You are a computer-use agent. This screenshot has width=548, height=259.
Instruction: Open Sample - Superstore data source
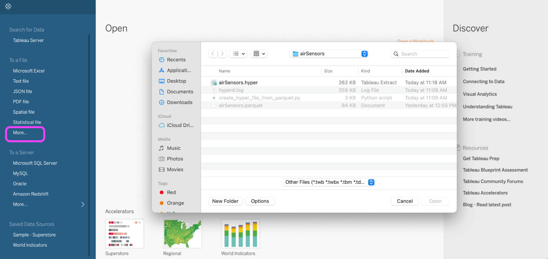tap(34, 235)
